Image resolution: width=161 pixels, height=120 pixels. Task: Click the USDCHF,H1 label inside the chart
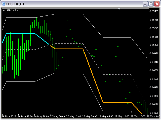13,10
